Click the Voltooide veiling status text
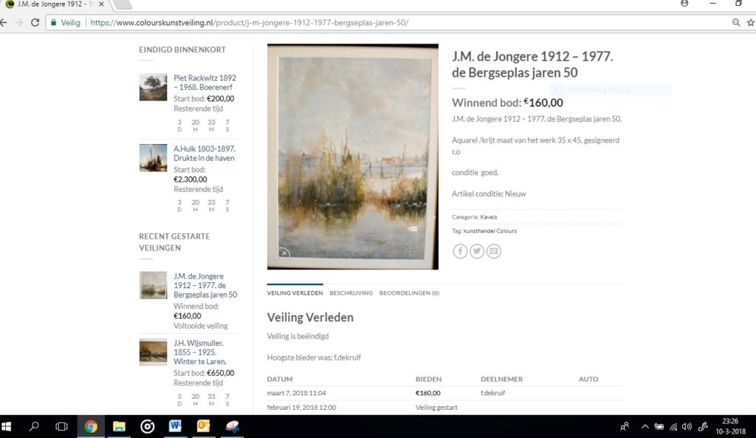This screenshot has height=438, width=756. 201,326
